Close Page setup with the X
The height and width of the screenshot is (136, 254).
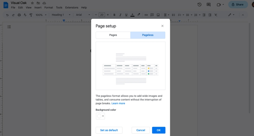click(x=162, y=26)
